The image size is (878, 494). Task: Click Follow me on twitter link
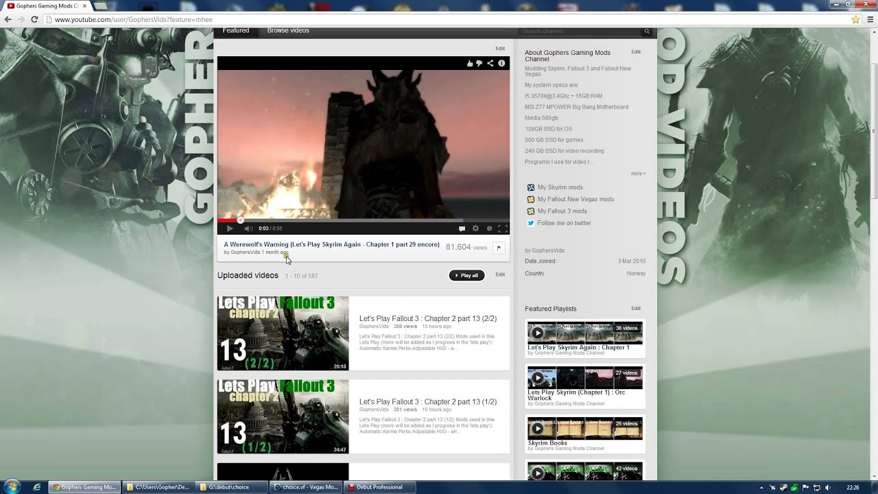(564, 223)
